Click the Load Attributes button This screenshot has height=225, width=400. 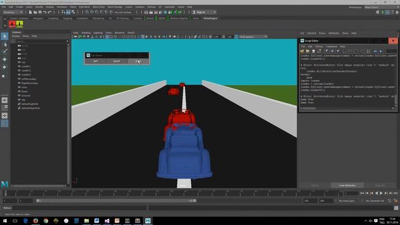pyautogui.click(x=347, y=186)
